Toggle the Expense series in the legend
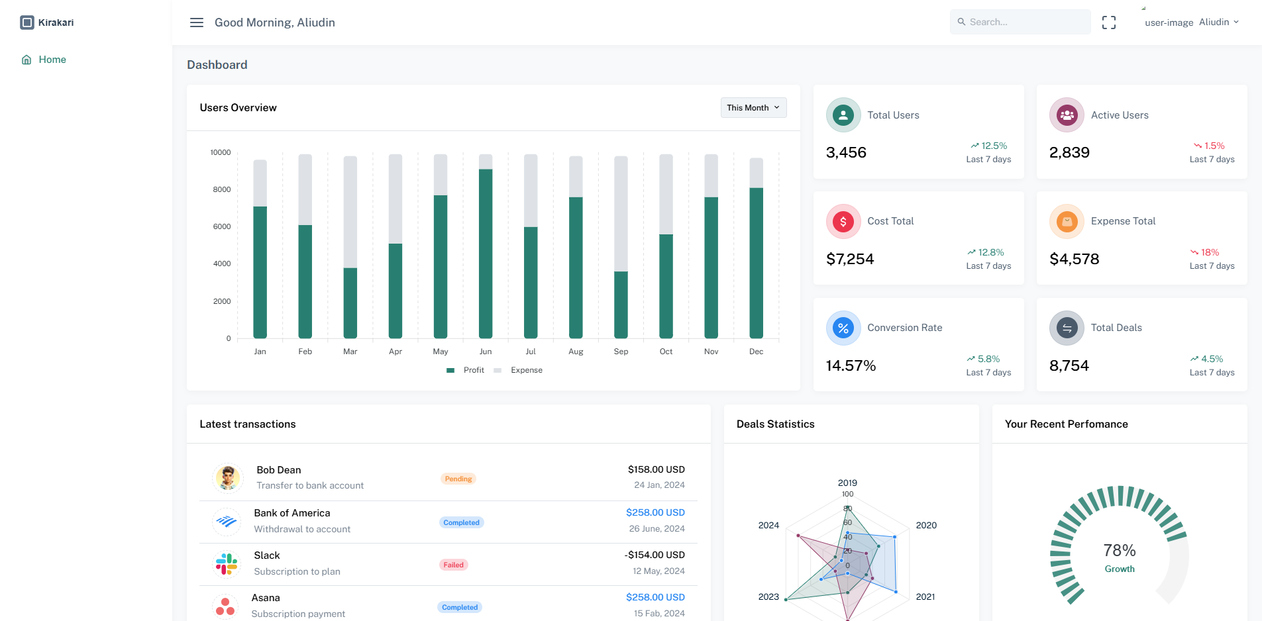The width and height of the screenshot is (1262, 621). 519,370
